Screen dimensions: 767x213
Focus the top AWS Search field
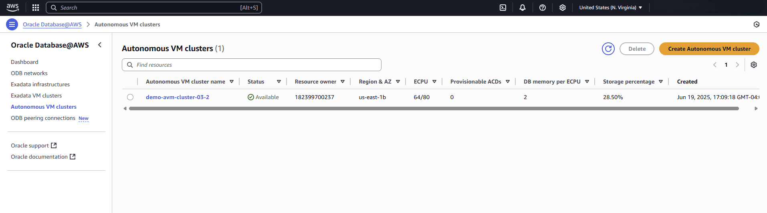pyautogui.click(x=154, y=8)
